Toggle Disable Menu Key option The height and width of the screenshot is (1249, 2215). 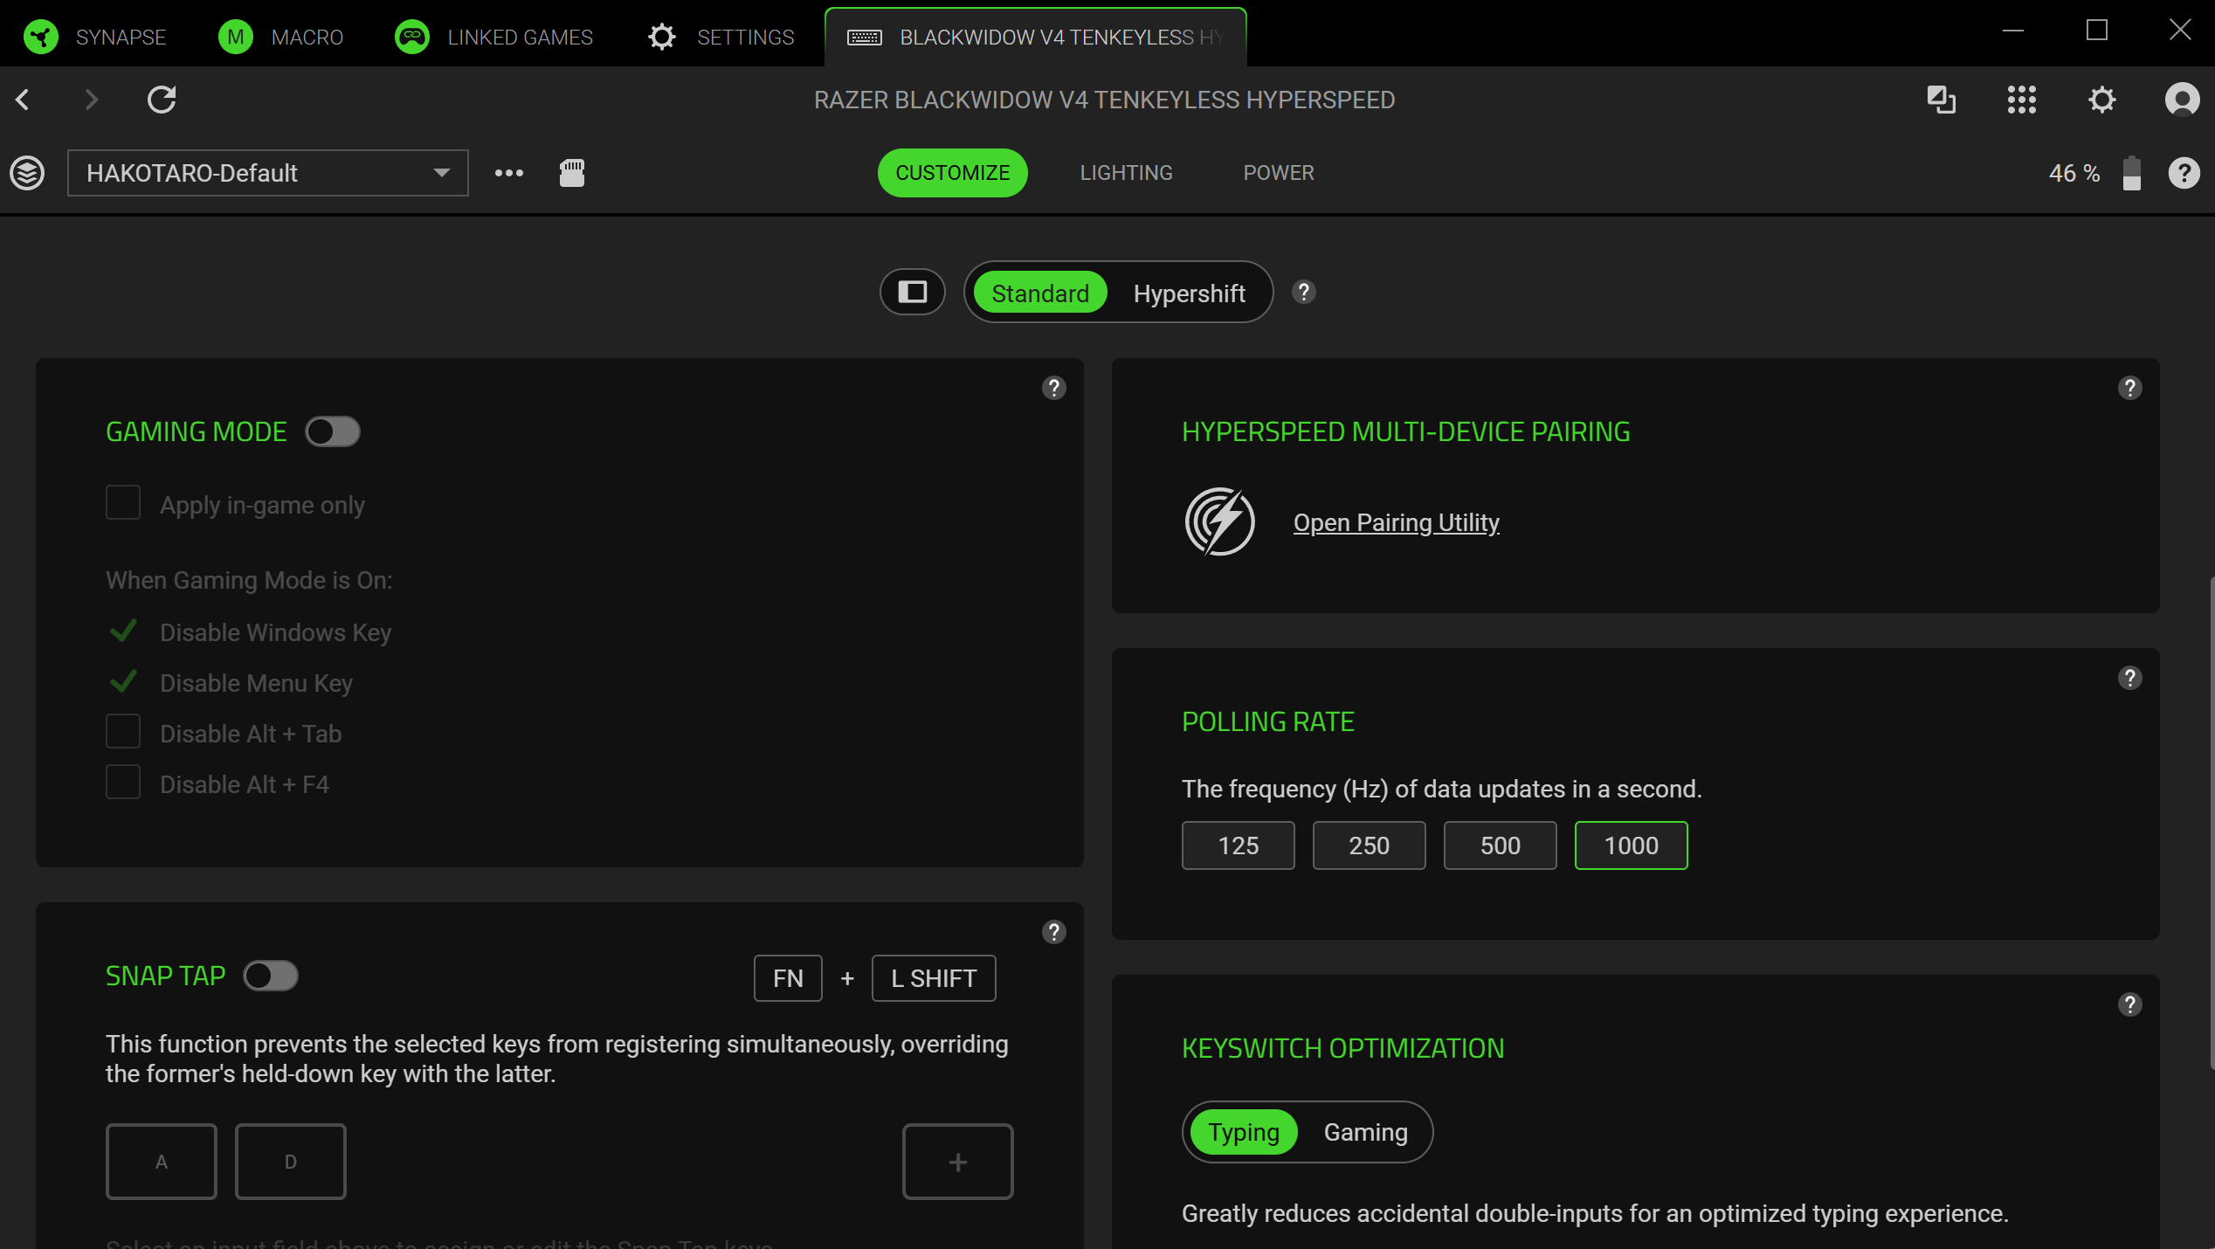click(123, 681)
